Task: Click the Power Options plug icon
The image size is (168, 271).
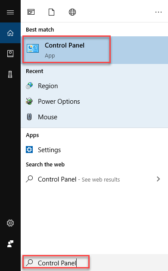Action: pos(29,101)
